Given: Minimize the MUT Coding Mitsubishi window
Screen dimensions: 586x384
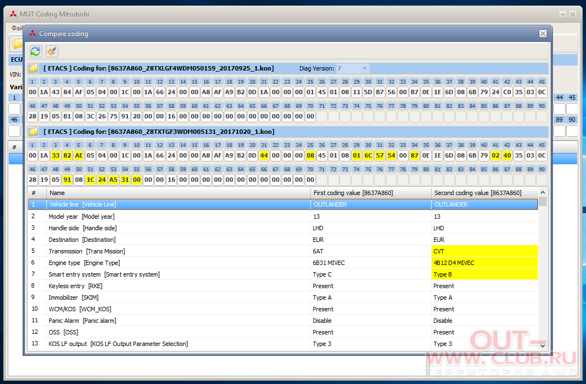Looking at the screenshot, I should tap(563, 14).
